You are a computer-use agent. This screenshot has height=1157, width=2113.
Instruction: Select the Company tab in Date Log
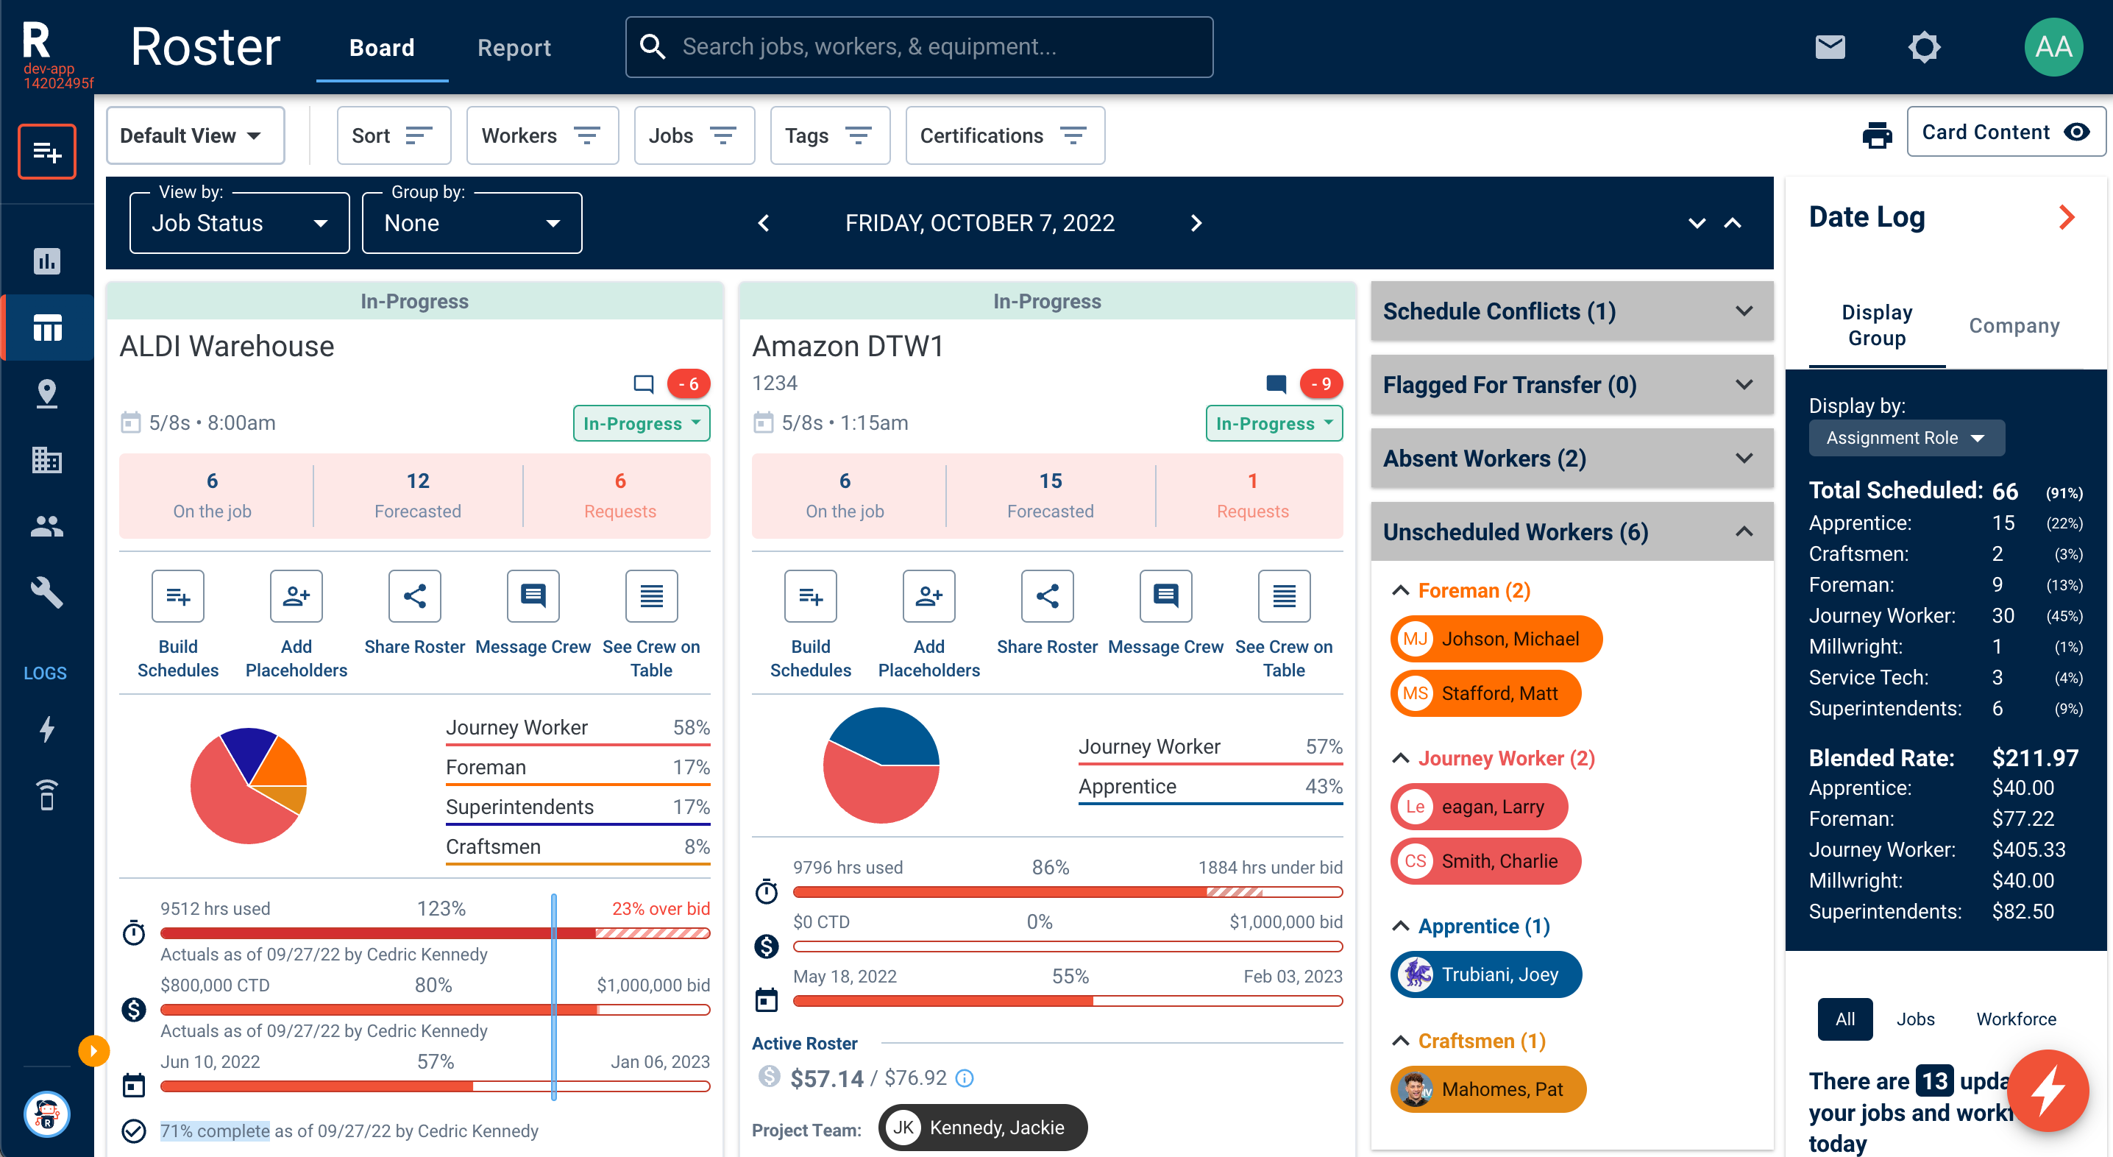pos(2014,325)
